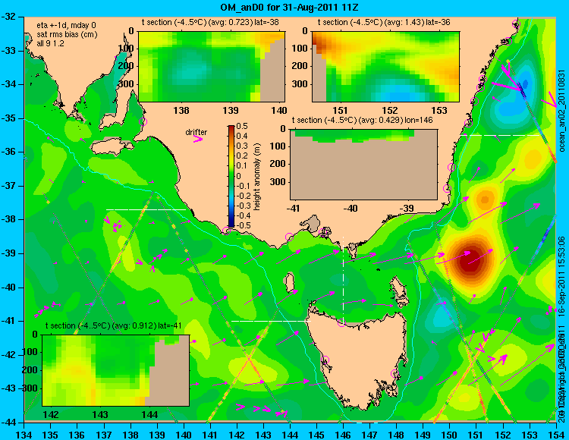Click the magenta circle on Tasmania's east coast

(395, 373)
